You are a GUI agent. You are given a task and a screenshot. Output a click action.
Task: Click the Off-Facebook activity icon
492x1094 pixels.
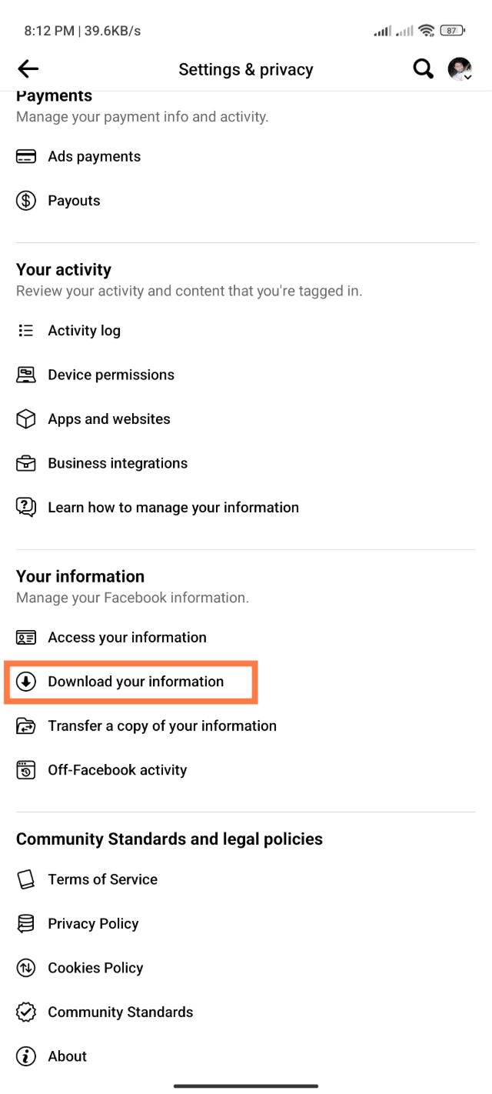pos(26,770)
